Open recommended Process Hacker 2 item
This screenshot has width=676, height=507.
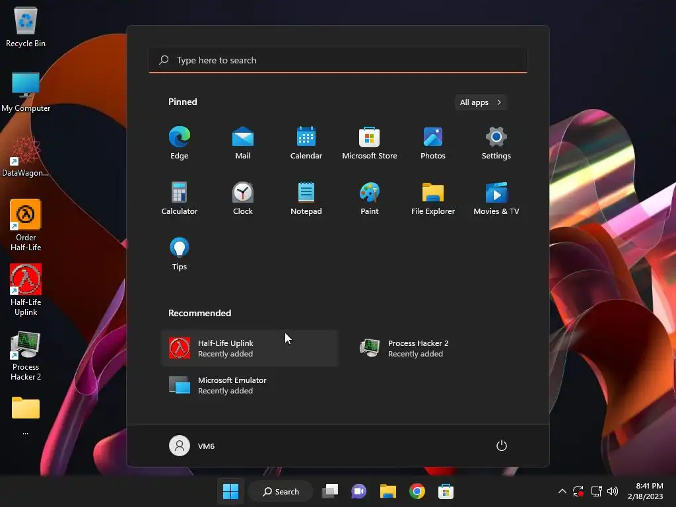click(439, 349)
